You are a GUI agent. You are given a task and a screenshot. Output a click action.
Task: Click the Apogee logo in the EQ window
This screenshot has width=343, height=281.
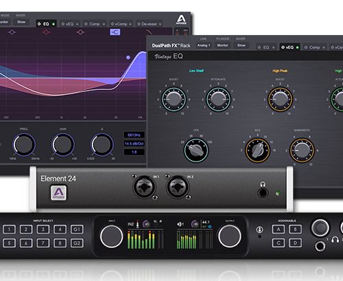click(181, 19)
